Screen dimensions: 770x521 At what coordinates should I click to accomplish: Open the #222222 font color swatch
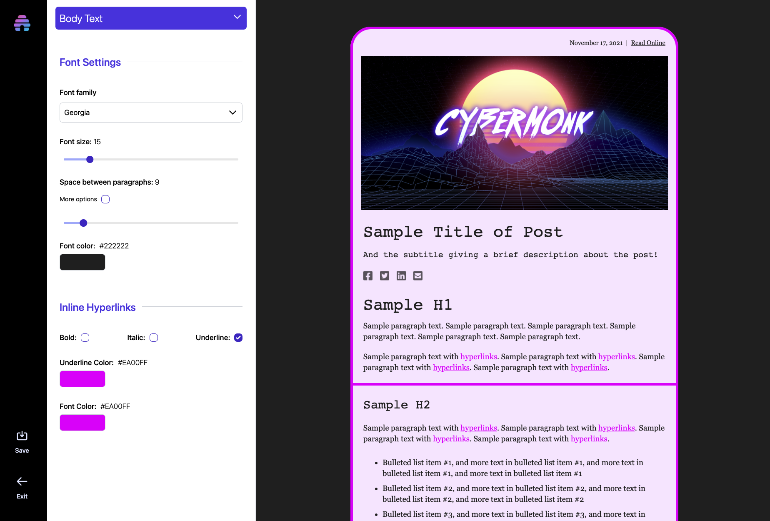pyautogui.click(x=82, y=262)
